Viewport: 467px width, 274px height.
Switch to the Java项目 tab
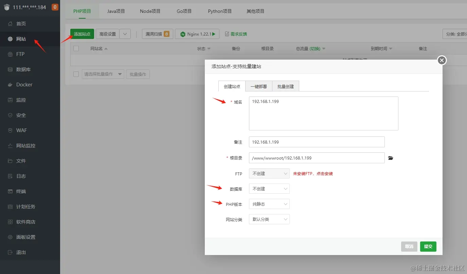point(116,11)
